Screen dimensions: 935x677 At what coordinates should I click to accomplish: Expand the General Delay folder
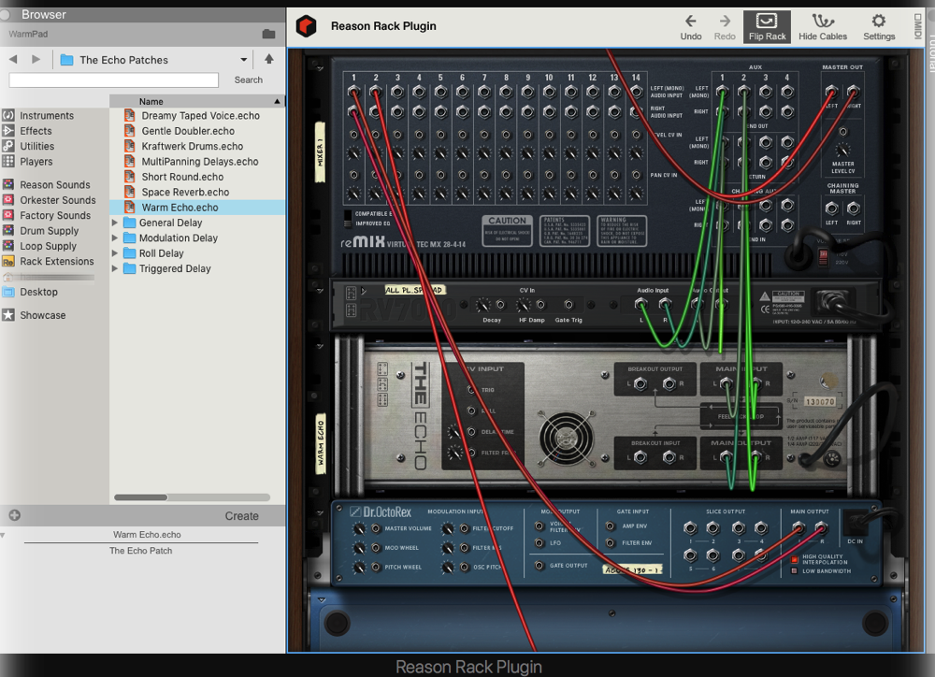point(116,223)
